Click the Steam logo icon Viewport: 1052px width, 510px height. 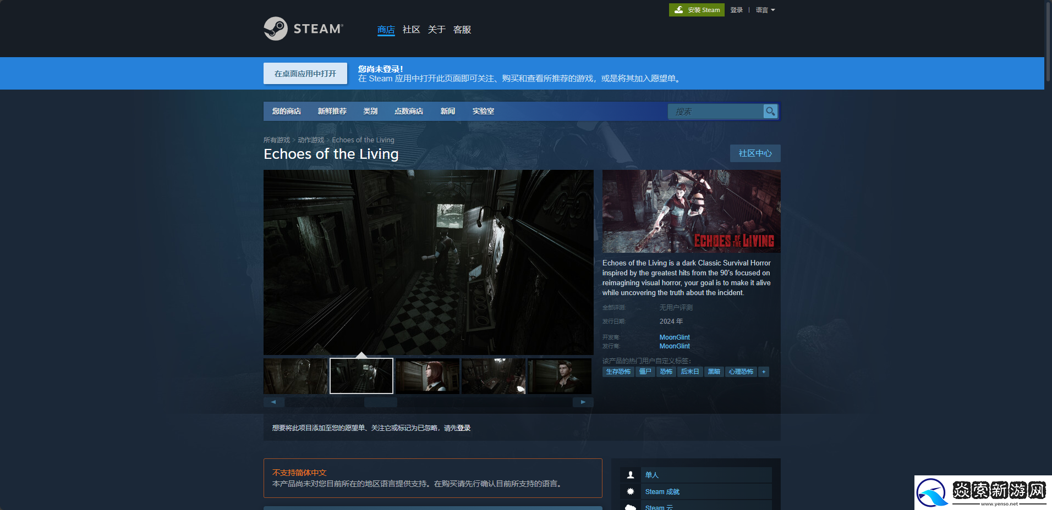coord(276,29)
